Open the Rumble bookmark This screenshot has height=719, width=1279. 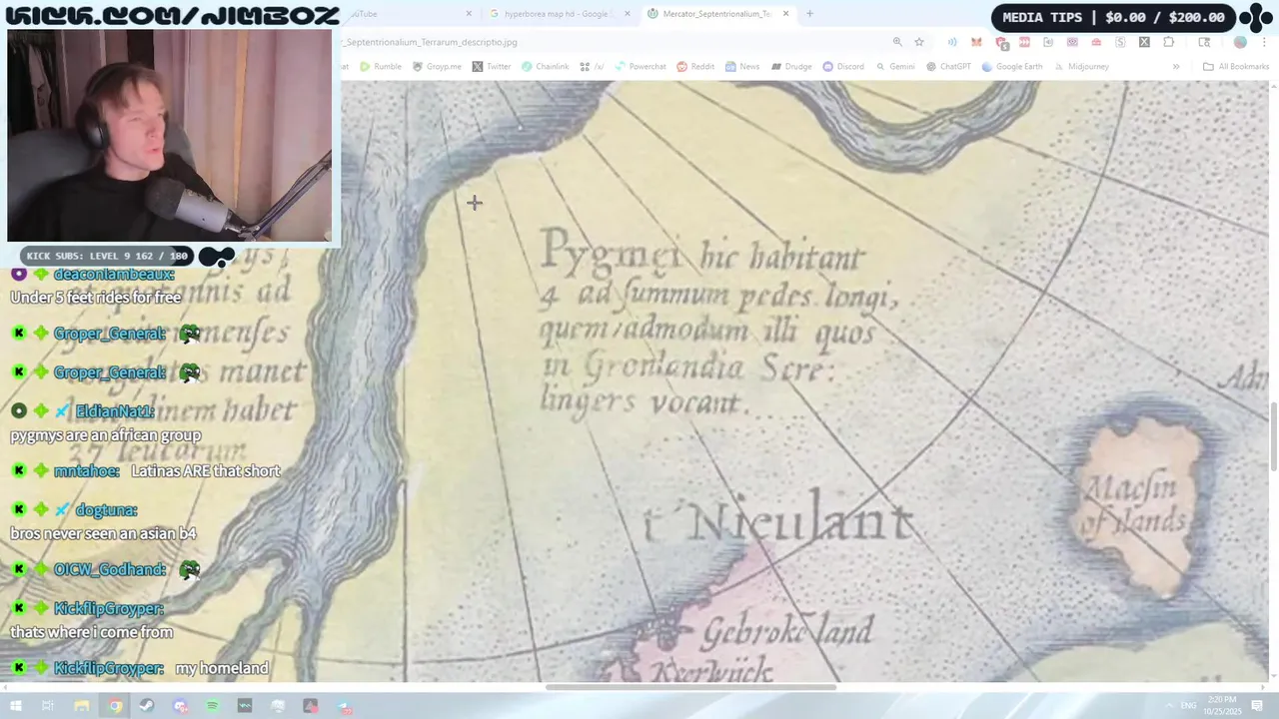[381, 67]
